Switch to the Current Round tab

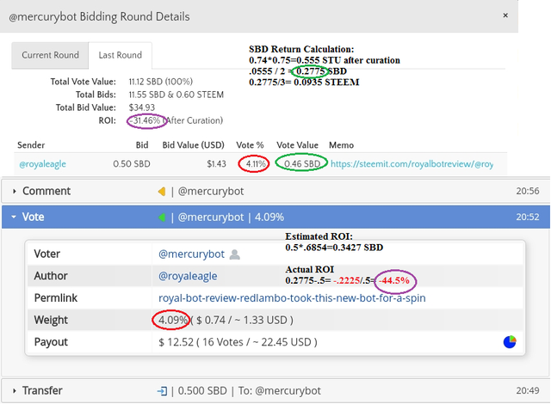point(50,55)
